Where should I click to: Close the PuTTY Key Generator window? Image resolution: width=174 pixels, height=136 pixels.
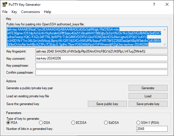[167, 4]
